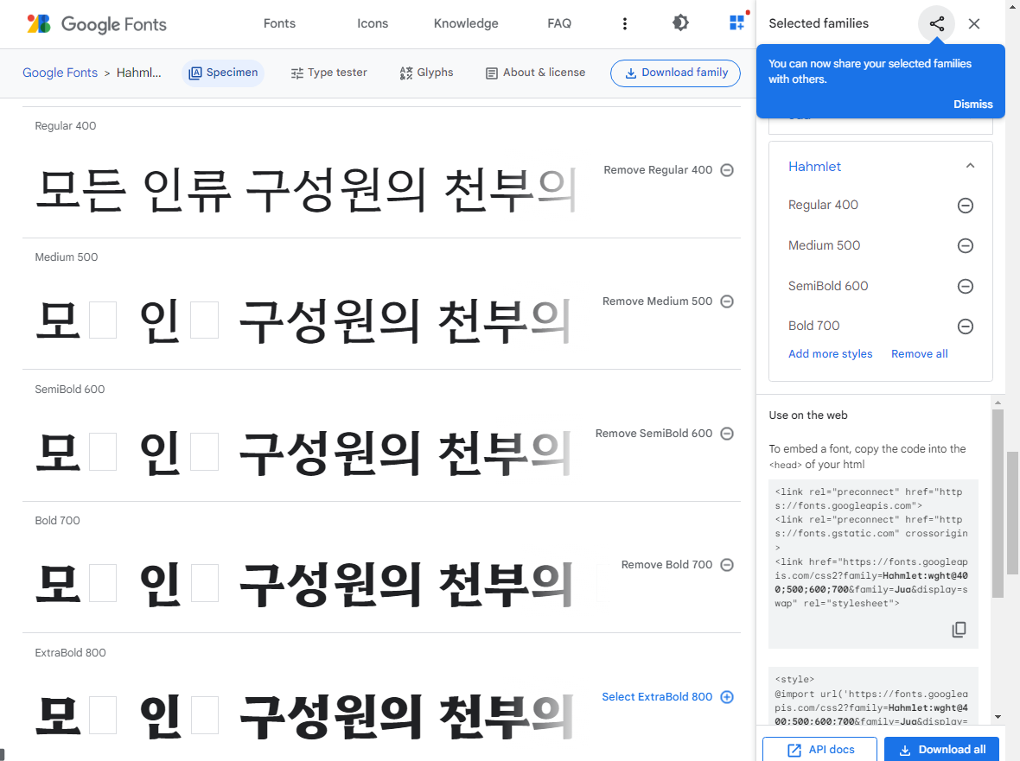Click the embed panel scroll up arrow
The image size is (1020, 761).
(x=998, y=403)
